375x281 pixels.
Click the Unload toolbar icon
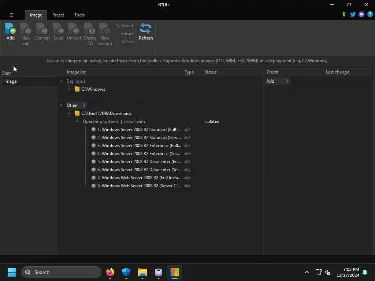click(74, 29)
